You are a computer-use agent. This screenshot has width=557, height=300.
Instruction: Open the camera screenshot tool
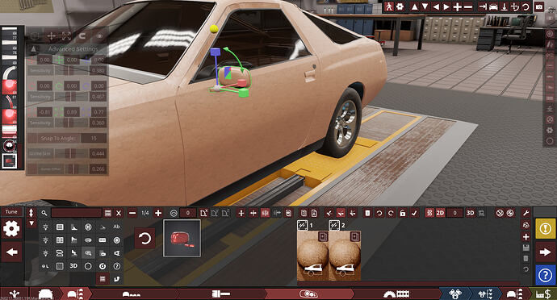(x=539, y=6)
